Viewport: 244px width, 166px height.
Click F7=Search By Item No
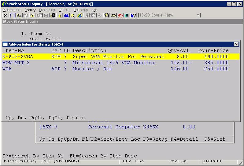33,156
